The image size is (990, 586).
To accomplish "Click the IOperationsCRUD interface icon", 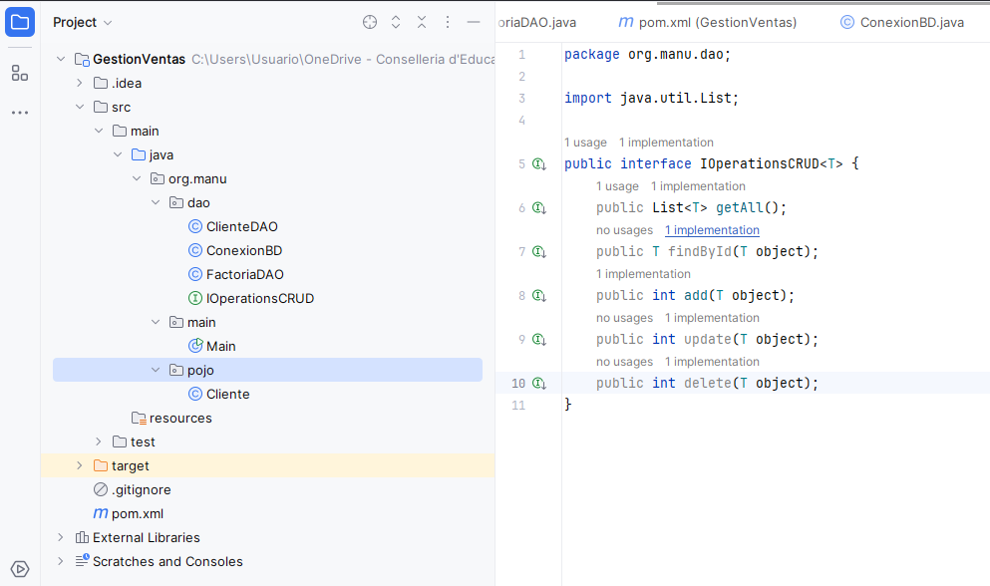I will pos(195,299).
